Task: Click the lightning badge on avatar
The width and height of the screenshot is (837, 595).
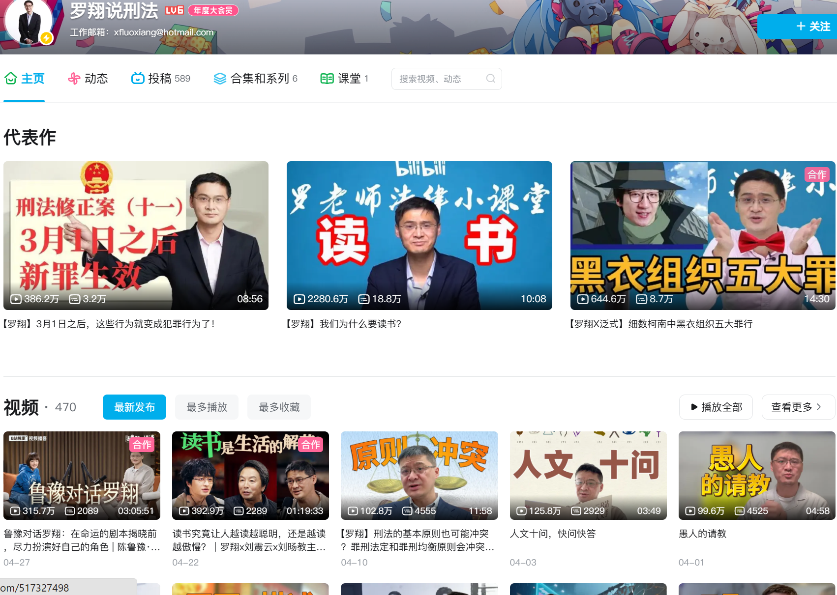Action: click(x=46, y=37)
